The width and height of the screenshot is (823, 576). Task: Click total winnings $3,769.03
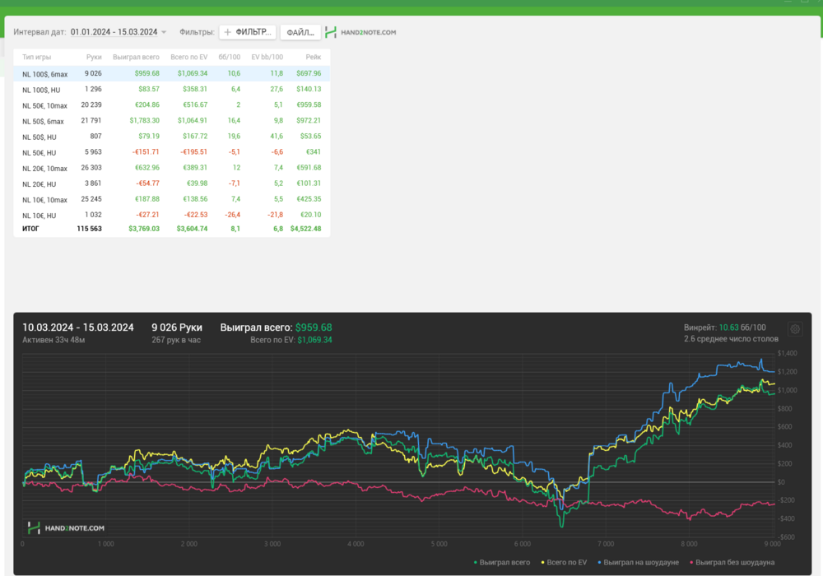tap(144, 229)
